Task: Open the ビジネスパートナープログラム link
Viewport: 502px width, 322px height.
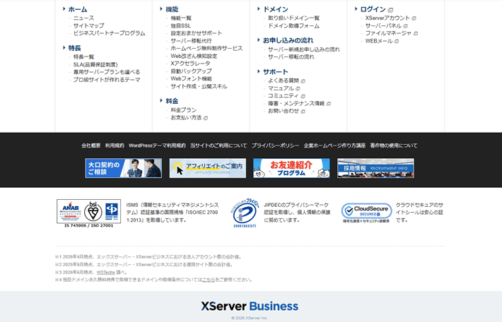Action: 109,33
